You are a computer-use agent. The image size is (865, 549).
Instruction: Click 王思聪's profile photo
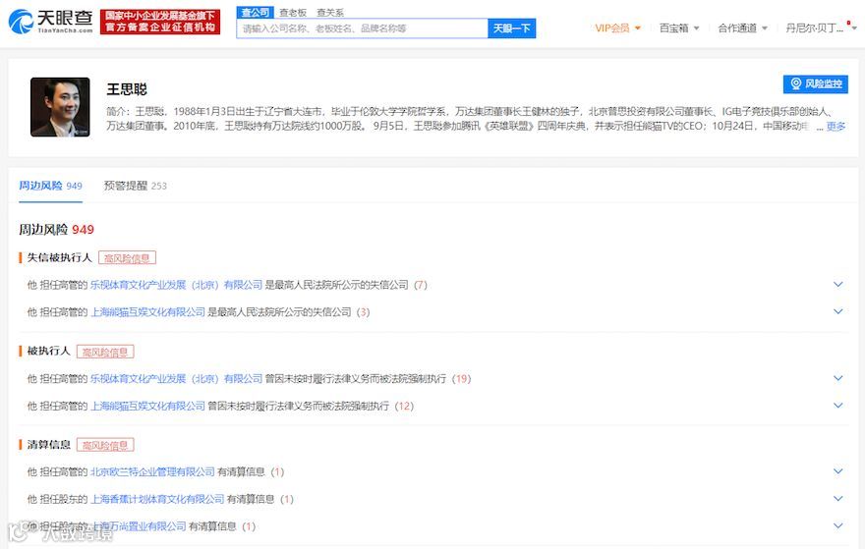(60, 107)
